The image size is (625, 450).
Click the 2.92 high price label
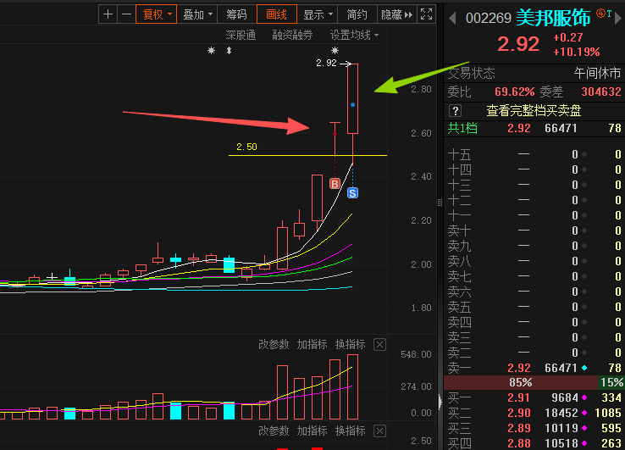coord(326,63)
